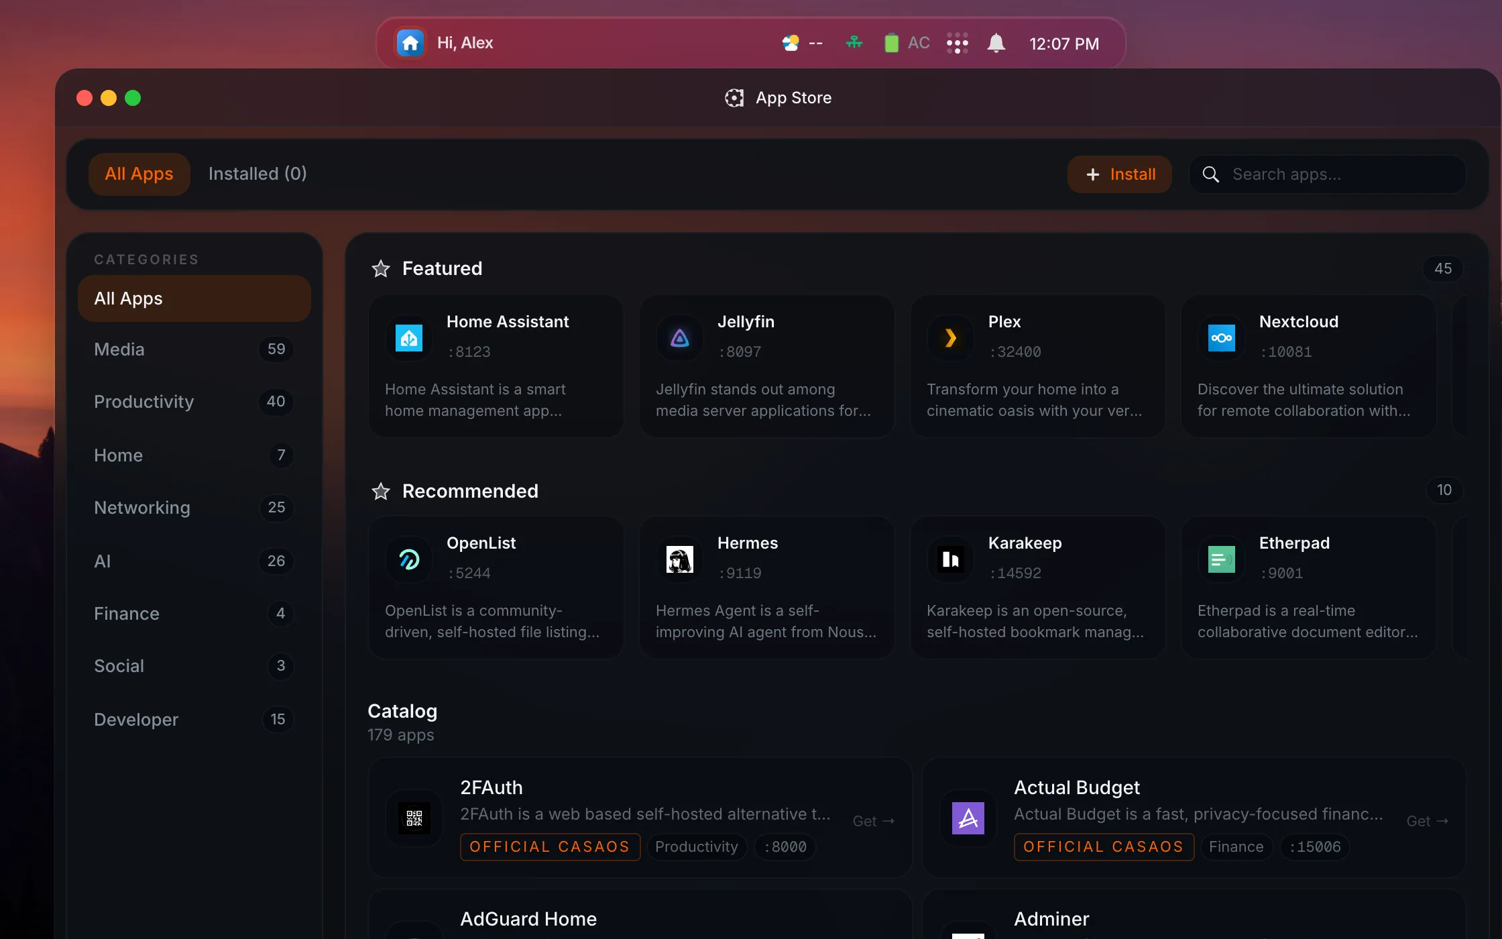Select the Networking category
Viewport: 1502px width, 939px height.
(194, 508)
